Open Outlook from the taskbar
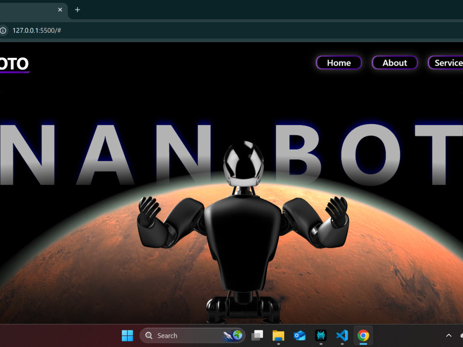This screenshot has height=347, width=463. click(300, 335)
